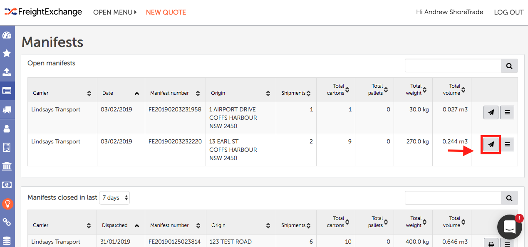The image size is (528, 247).
Task: Open list menu for manifest FE20190203232220
Action: pos(507,144)
